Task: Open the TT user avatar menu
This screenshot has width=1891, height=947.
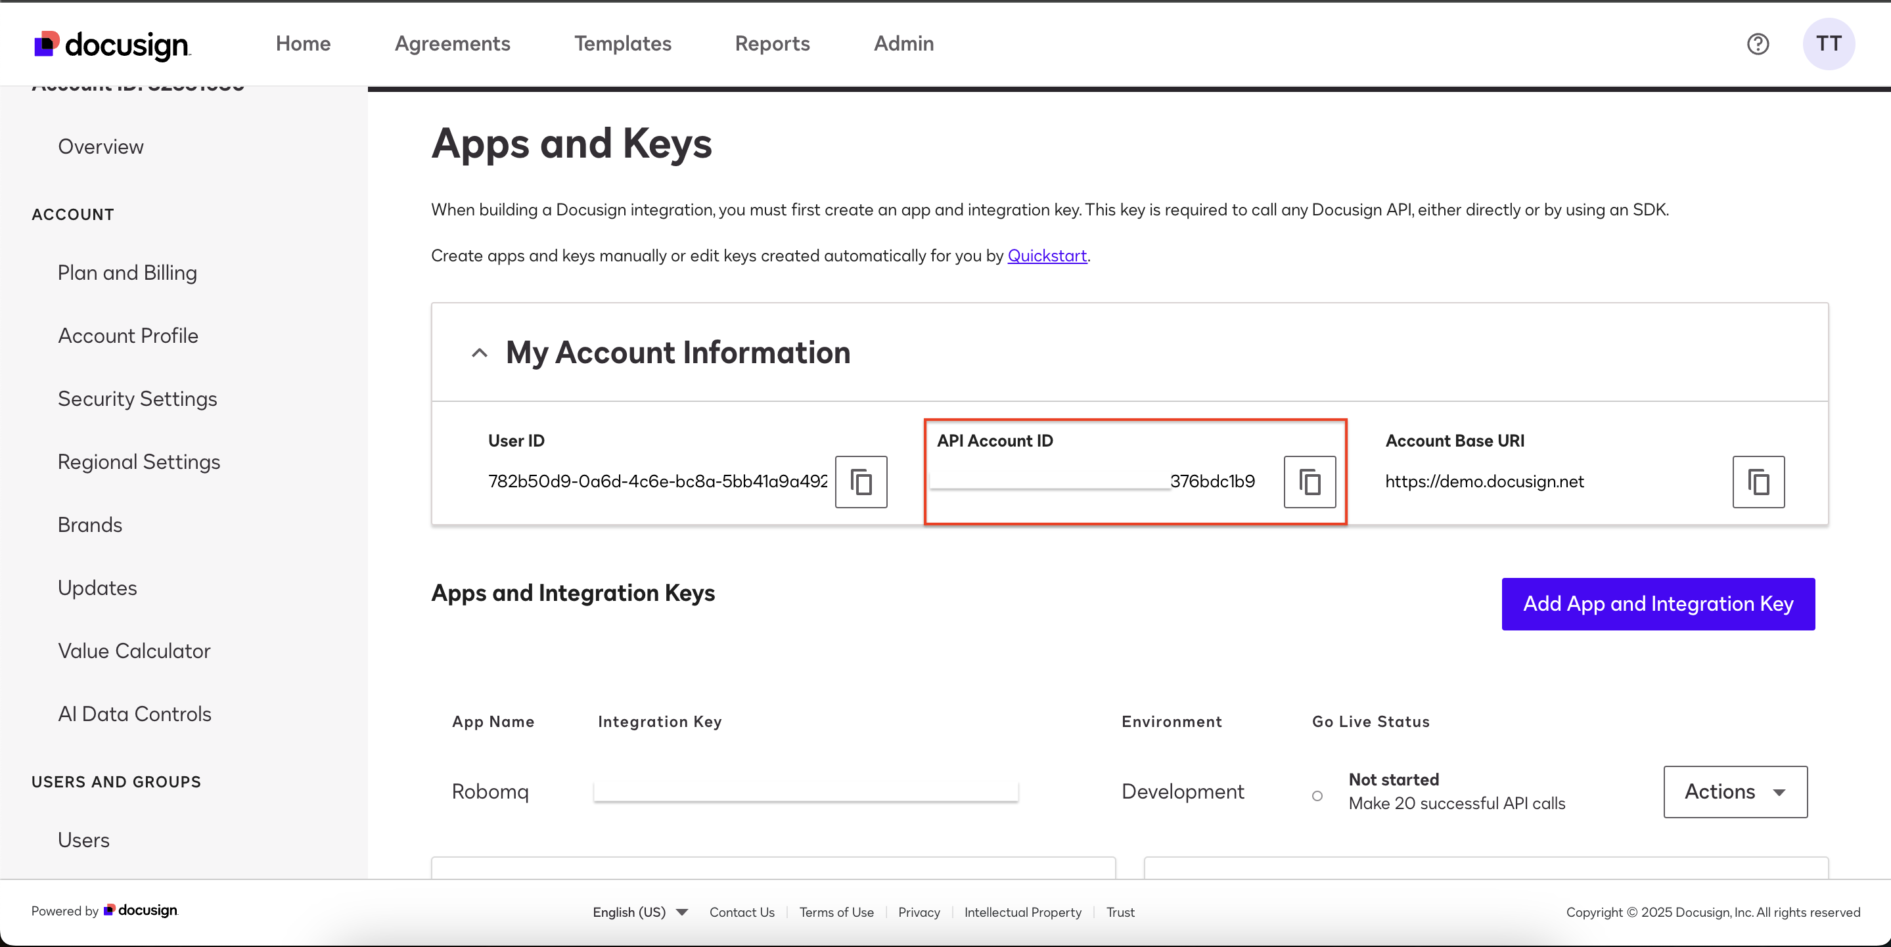Action: tap(1829, 44)
